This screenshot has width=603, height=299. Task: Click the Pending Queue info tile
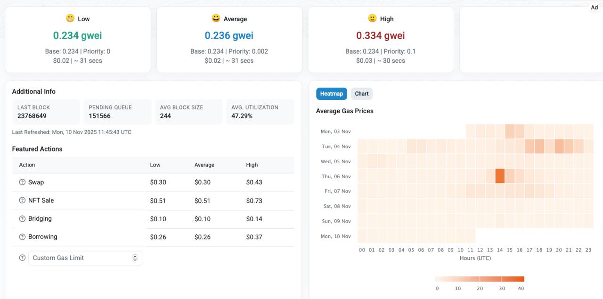pyautogui.click(x=117, y=112)
